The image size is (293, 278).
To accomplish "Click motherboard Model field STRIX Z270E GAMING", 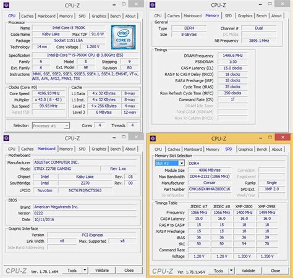I will pos(66,169).
